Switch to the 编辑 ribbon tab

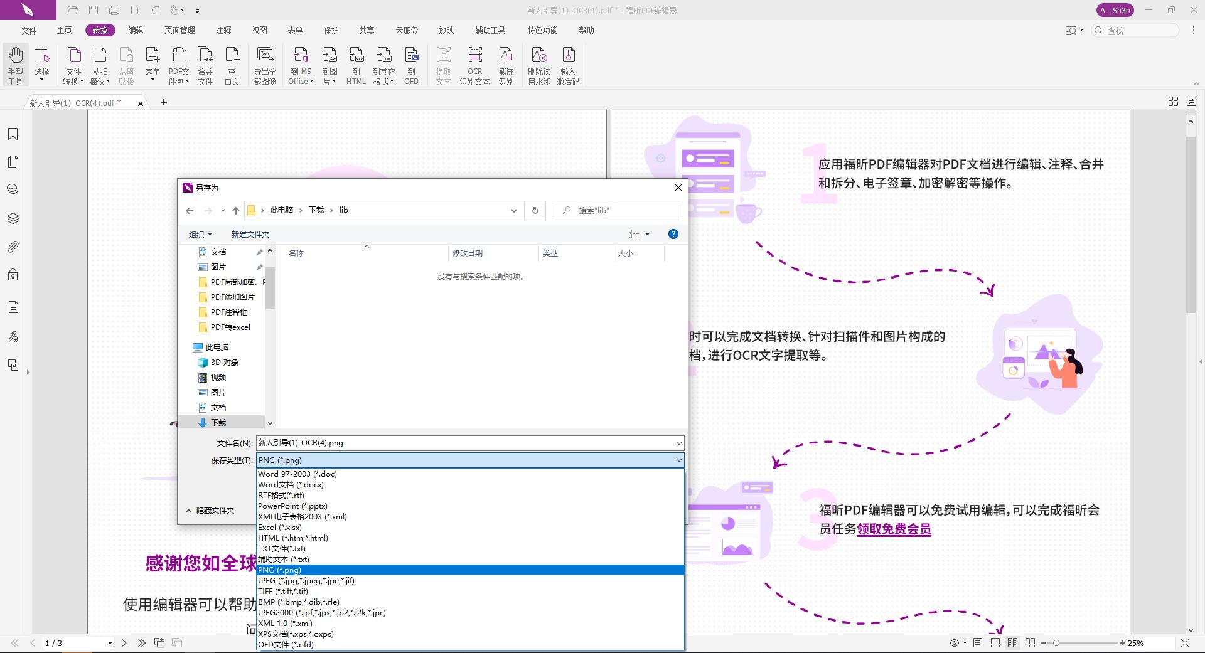coord(136,29)
